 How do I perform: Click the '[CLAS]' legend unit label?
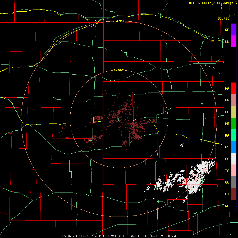click(223, 18)
